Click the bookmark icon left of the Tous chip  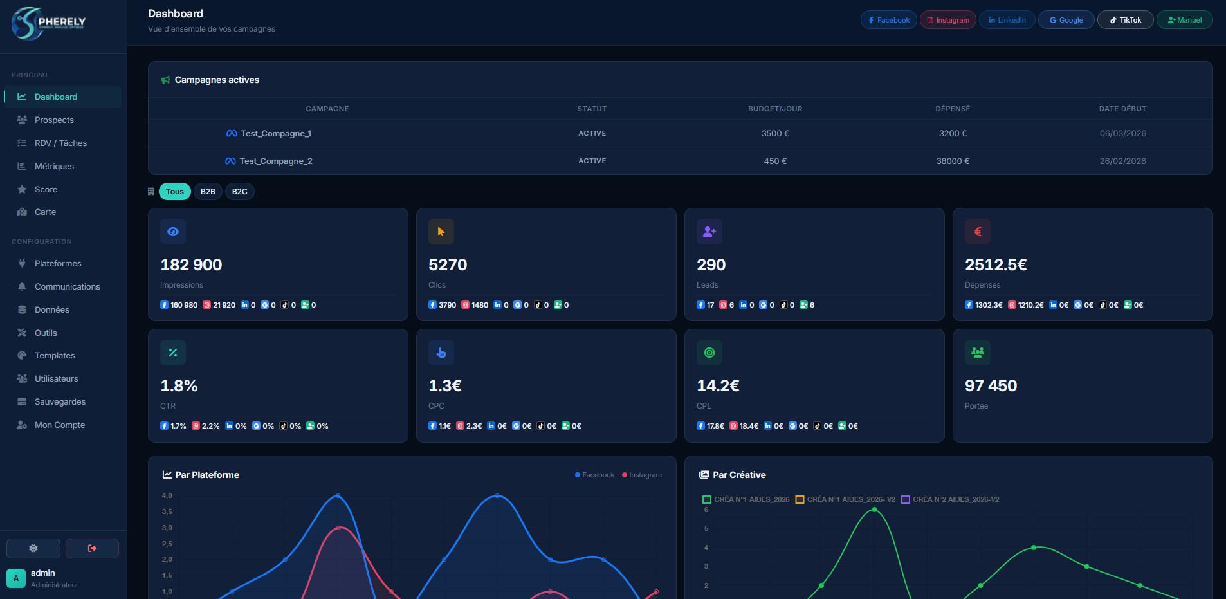(x=151, y=191)
